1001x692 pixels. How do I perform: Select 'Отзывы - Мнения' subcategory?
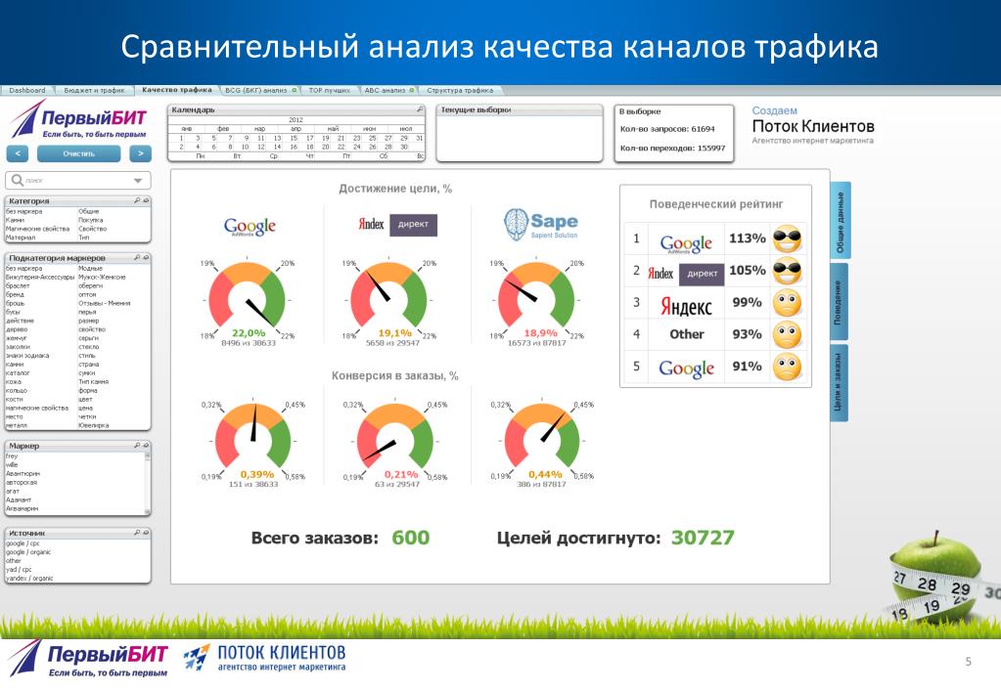[104, 304]
